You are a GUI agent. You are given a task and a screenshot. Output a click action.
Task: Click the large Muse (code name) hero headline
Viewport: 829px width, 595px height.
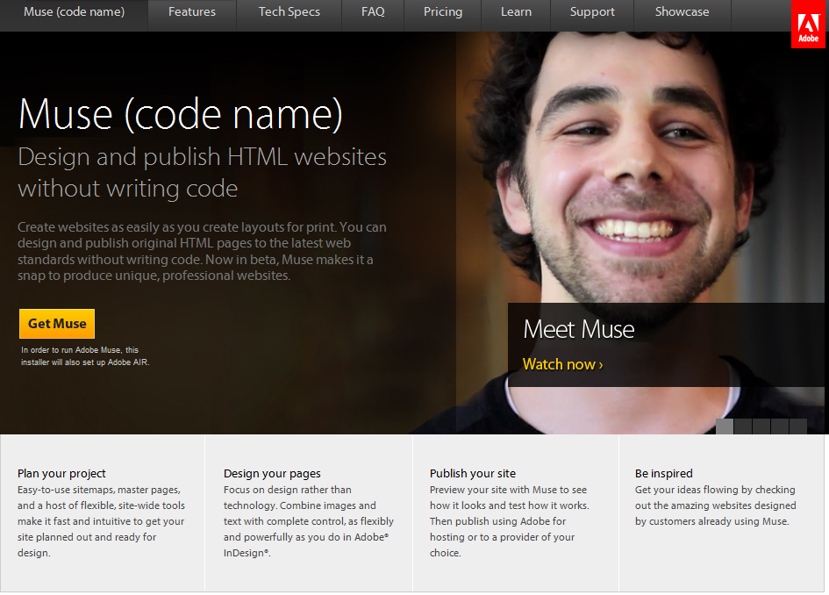click(x=181, y=114)
